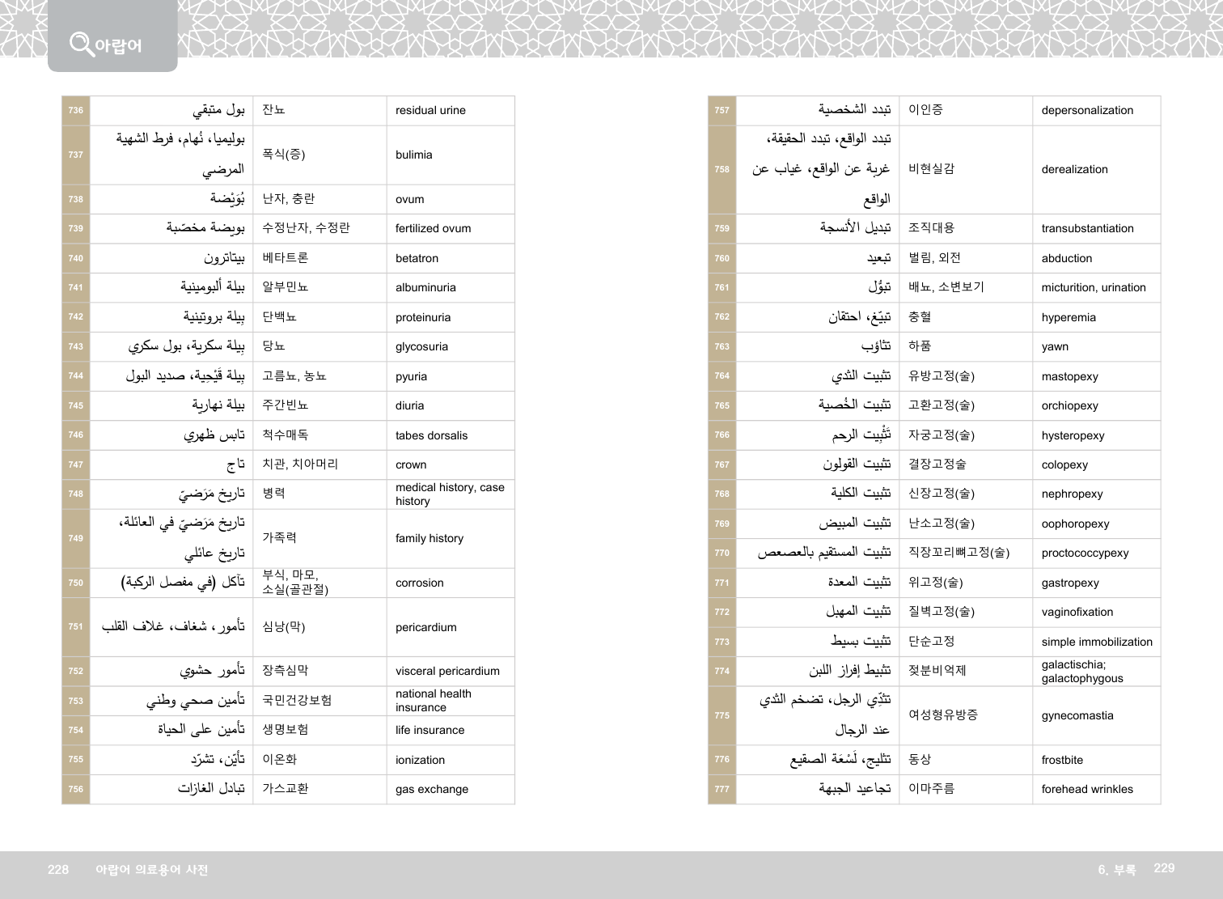Click the 'family history' entry
This screenshot has width=1223, height=899.
point(429,538)
